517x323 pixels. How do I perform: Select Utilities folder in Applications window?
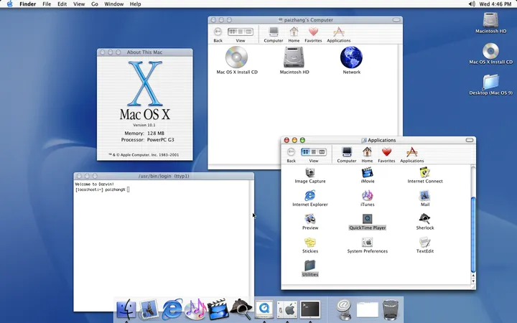pyautogui.click(x=310, y=266)
